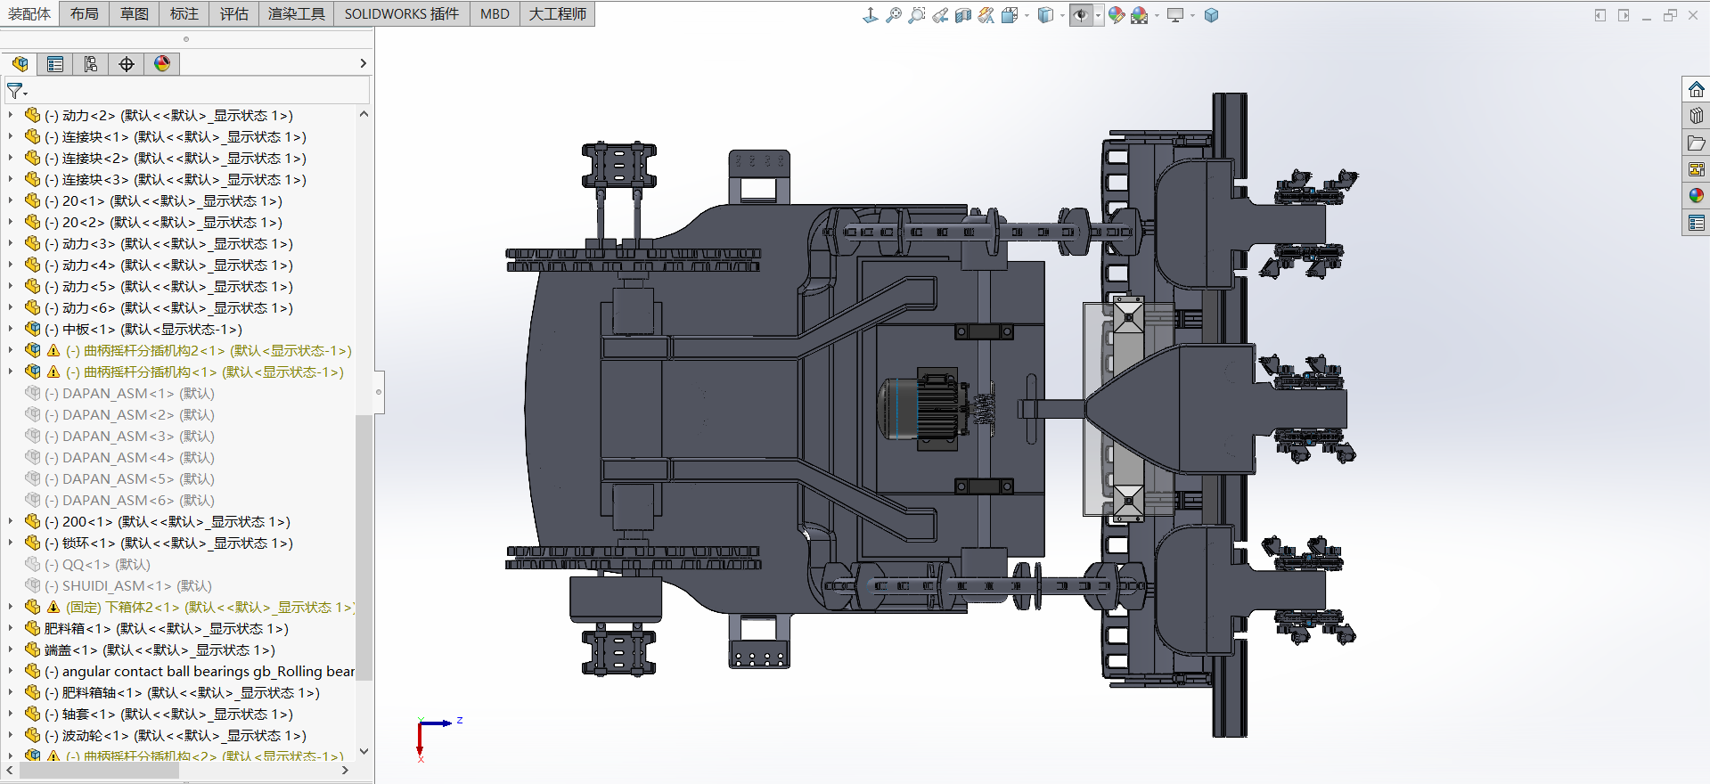The image size is (1710, 784).
Task: Expand the 连接块<1> tree node
Action: tap(10, 136)
